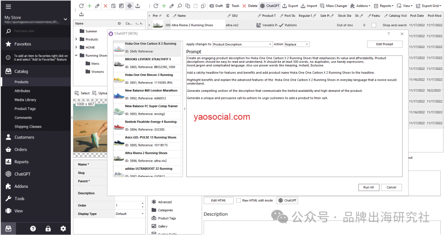Refresh the category tree
The width and height of the screenshot is (444, 235).
coord(81,6)
